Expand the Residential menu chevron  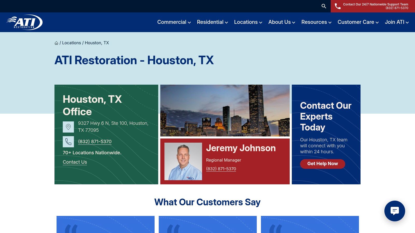click(x=226, y=23)
